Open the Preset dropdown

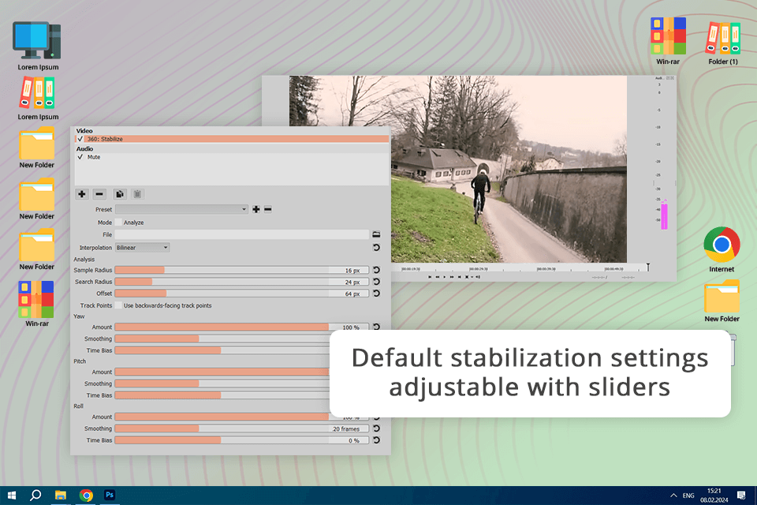181,209
